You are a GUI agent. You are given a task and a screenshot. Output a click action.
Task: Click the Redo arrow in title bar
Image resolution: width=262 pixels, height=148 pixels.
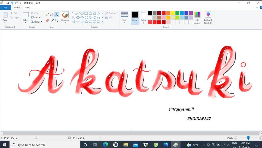point(16,3)
